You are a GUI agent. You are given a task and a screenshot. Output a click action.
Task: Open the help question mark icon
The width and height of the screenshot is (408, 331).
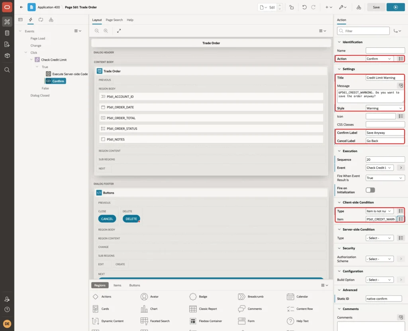click(7, 310)
